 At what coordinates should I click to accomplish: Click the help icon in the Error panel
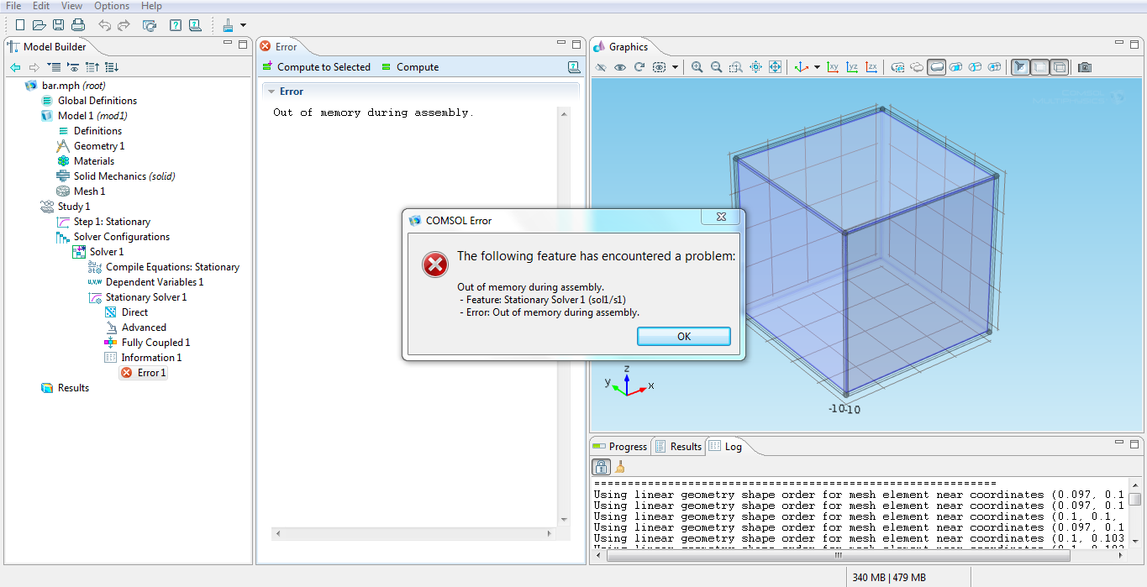[574, 67]
